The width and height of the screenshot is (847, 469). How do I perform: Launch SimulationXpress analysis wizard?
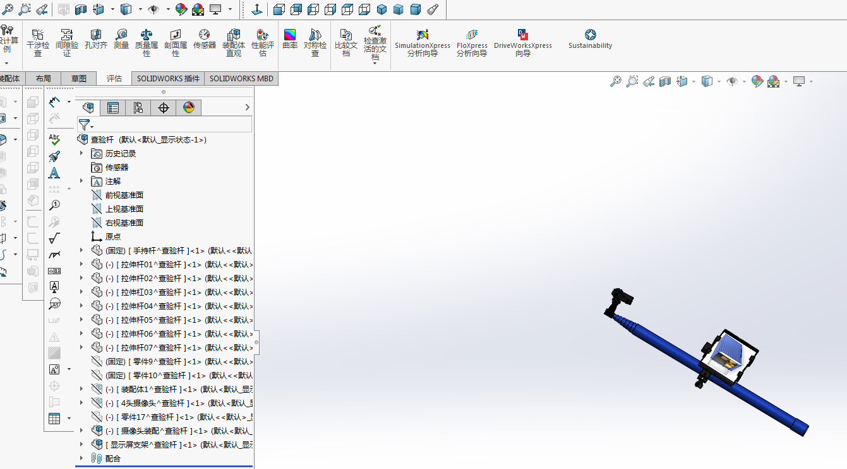click(x=423, y=42)
